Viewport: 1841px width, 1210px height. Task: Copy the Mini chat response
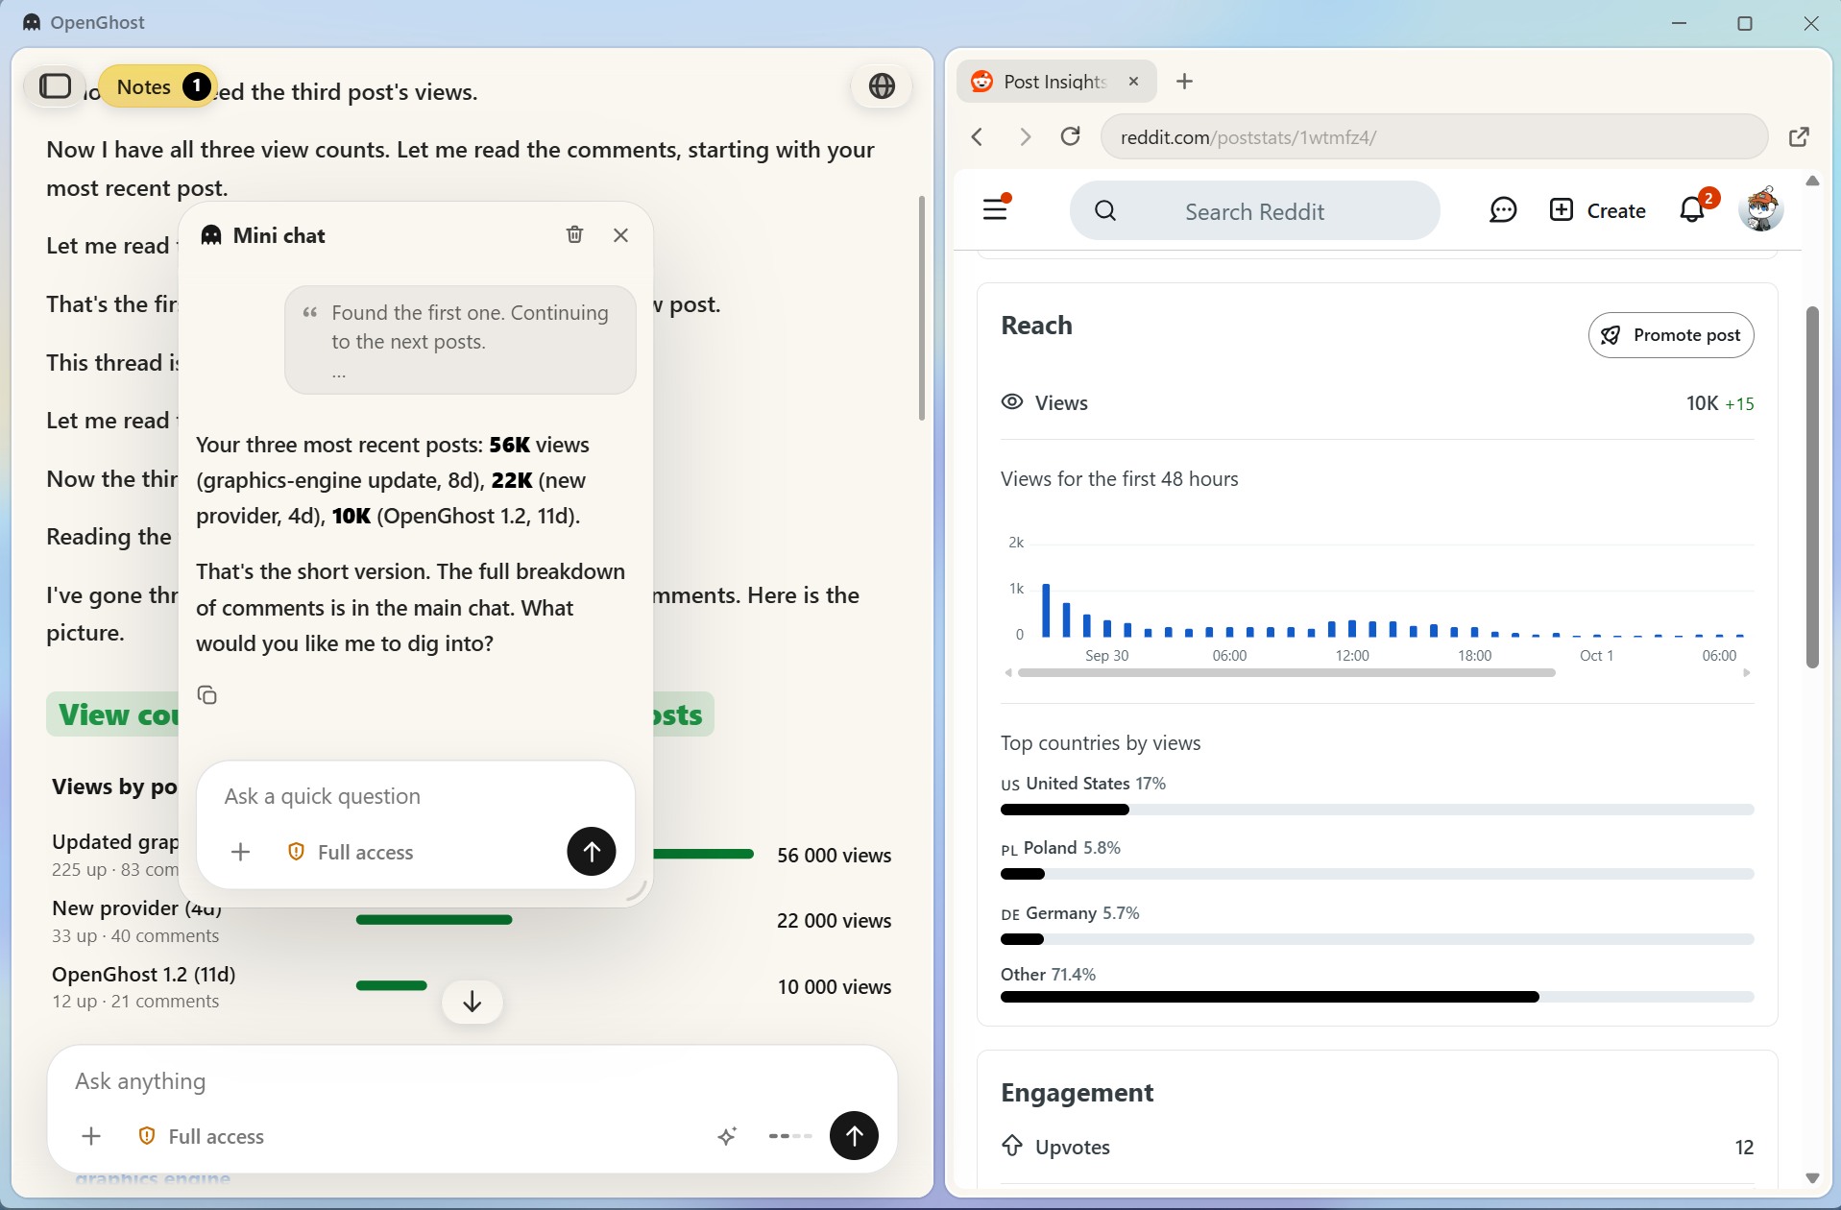206,694
